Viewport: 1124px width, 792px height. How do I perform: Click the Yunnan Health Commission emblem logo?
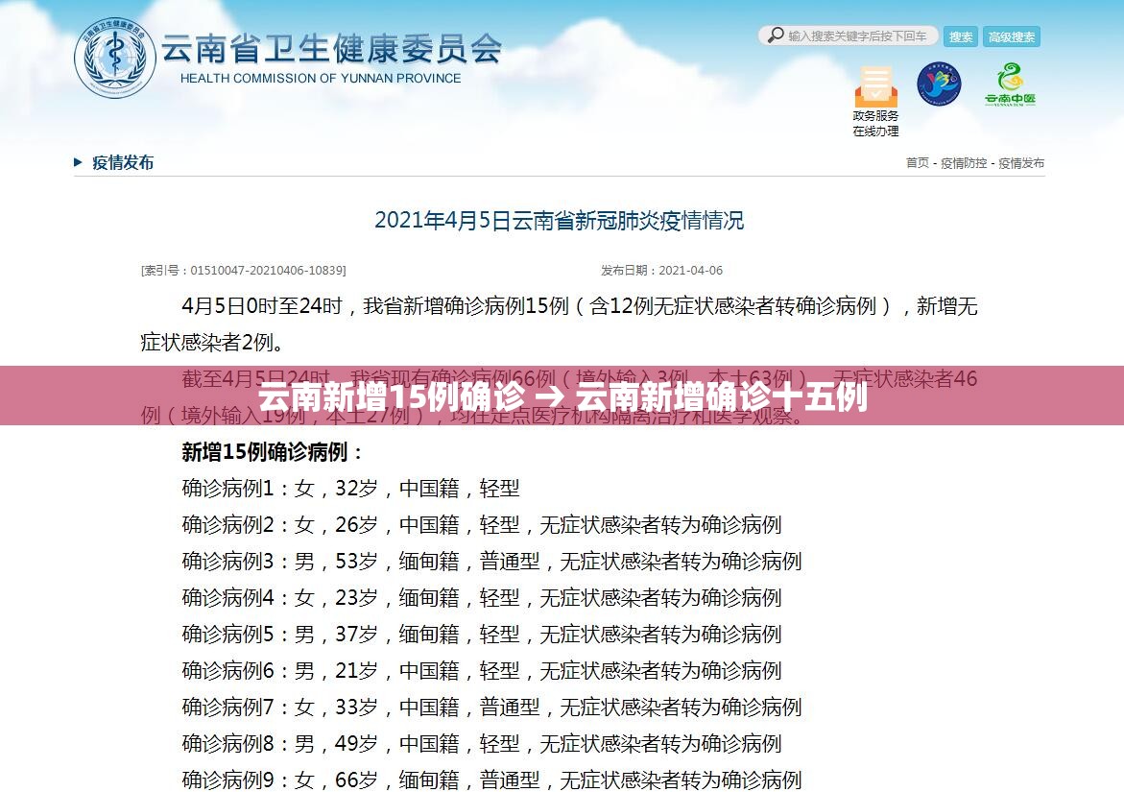(x=114, y=58)
